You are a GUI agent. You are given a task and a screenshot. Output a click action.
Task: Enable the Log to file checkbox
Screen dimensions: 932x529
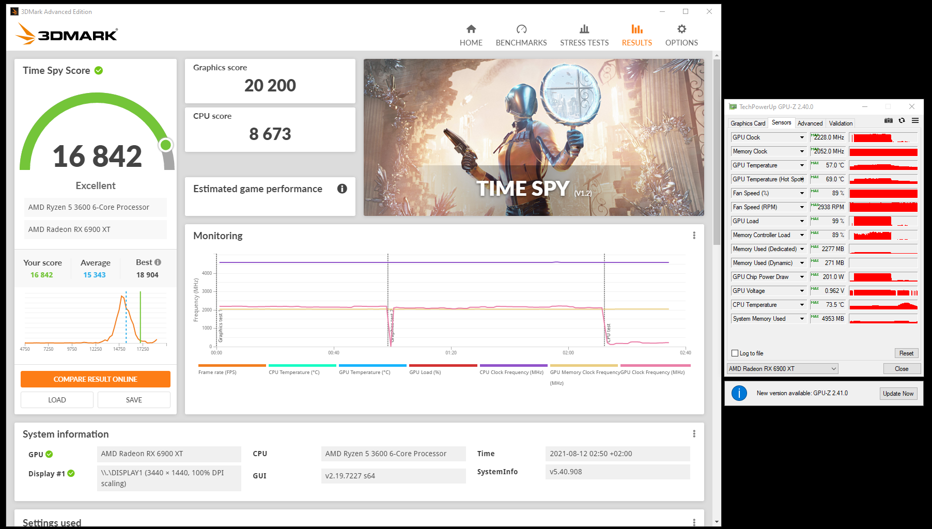[735, 353]
